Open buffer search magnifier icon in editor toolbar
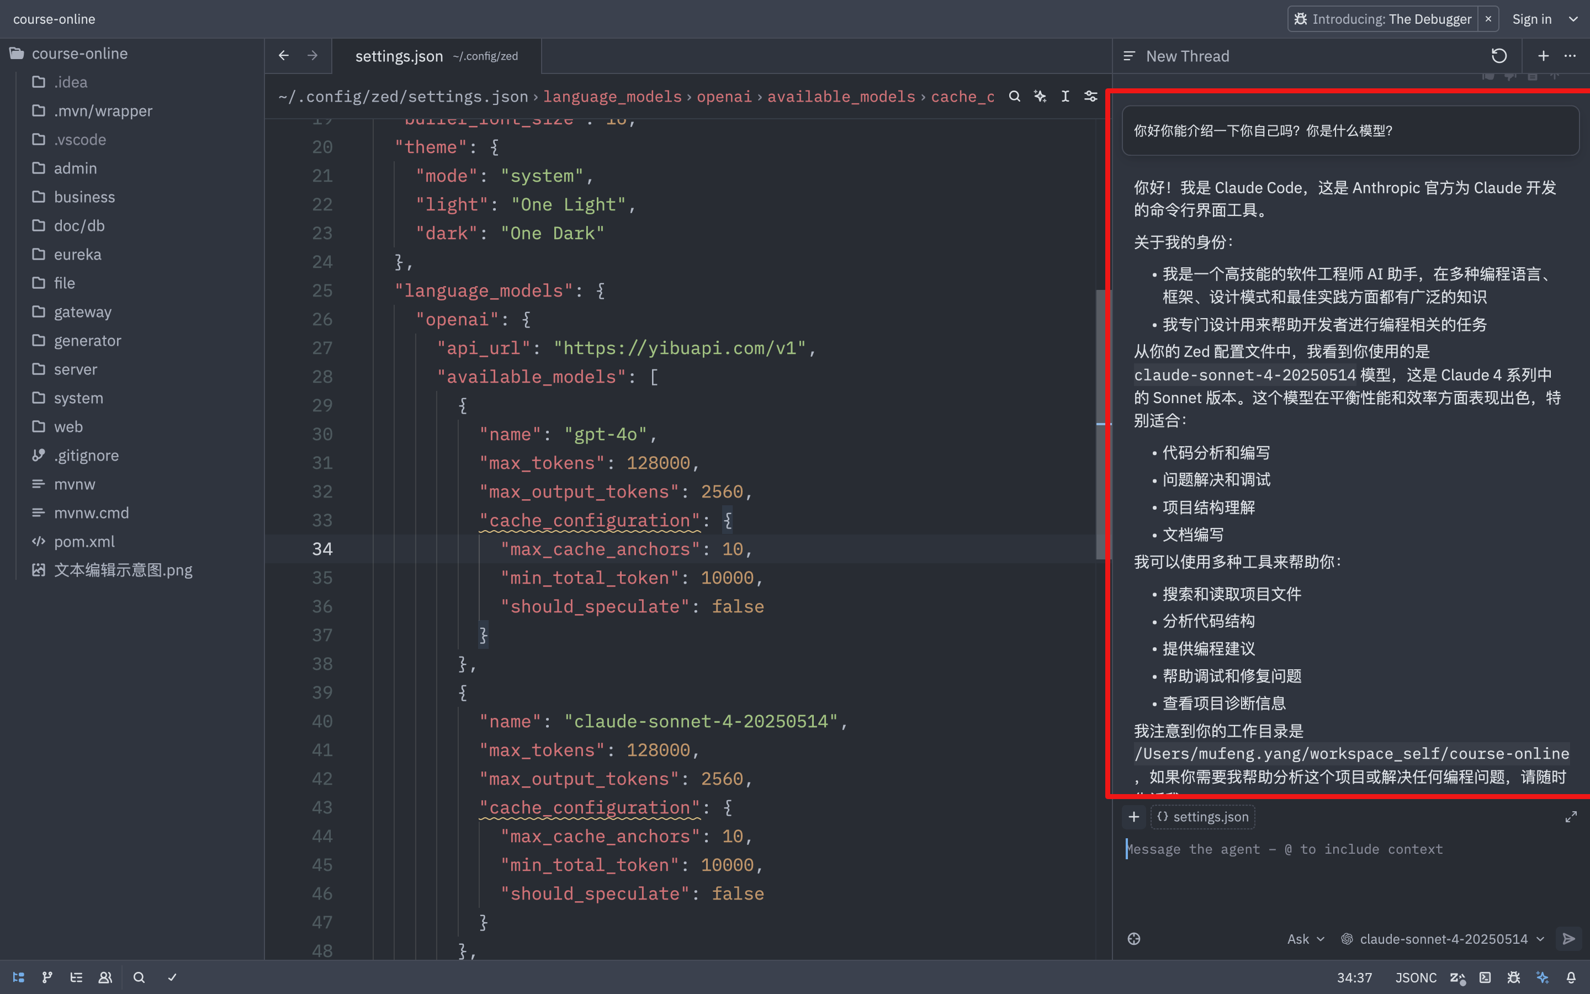The height and width of the screenshot is (994, 1590). (1014, 96)
